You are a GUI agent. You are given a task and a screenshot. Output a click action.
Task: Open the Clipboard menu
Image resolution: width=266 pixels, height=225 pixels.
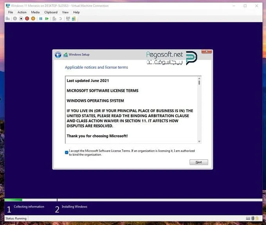pos(51,12)
